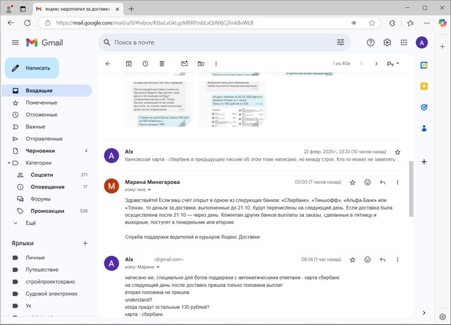Reload the browser page
The image size is (451, 325).
pyautogui.click(x=27, y=23)
